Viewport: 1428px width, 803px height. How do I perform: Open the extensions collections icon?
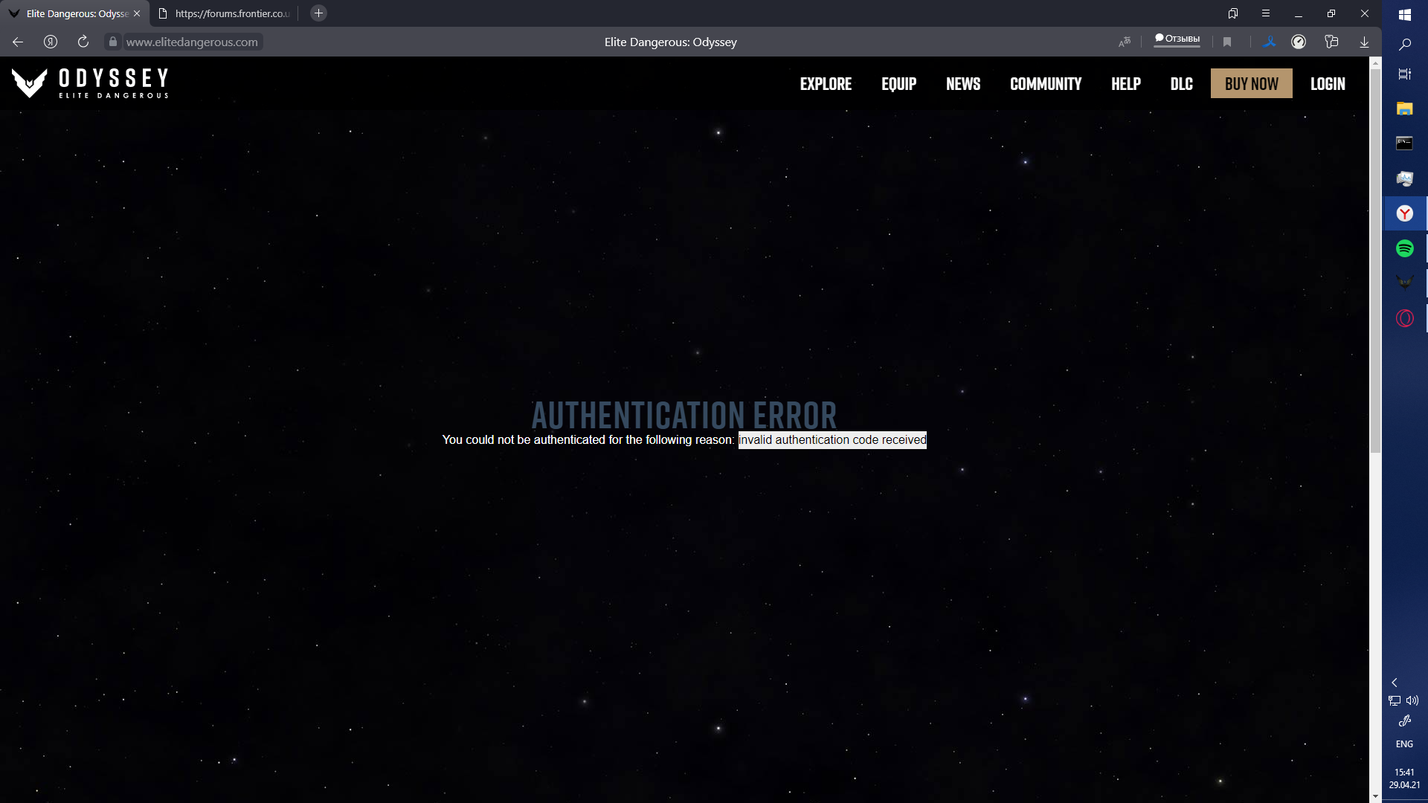pos(1331,42)
